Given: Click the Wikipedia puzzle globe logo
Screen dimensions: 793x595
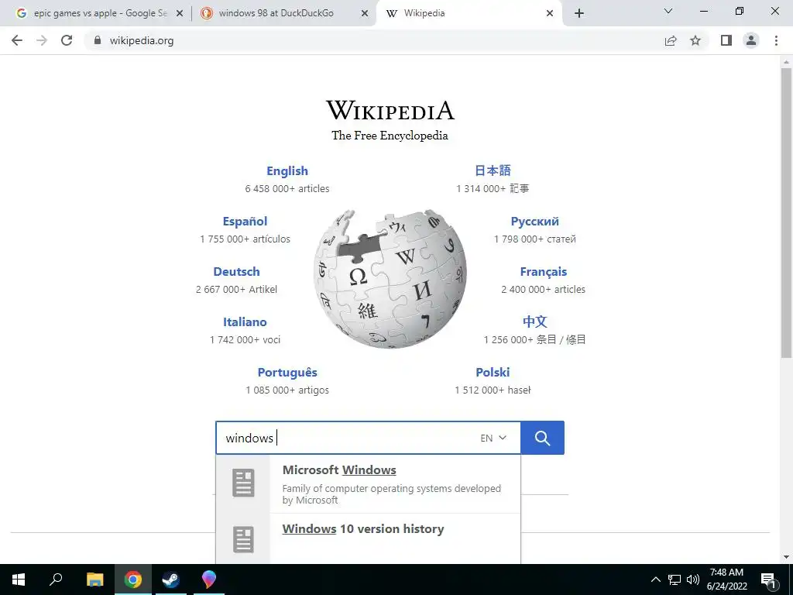Looking at the screenshot, I should (x=390, y=279).
